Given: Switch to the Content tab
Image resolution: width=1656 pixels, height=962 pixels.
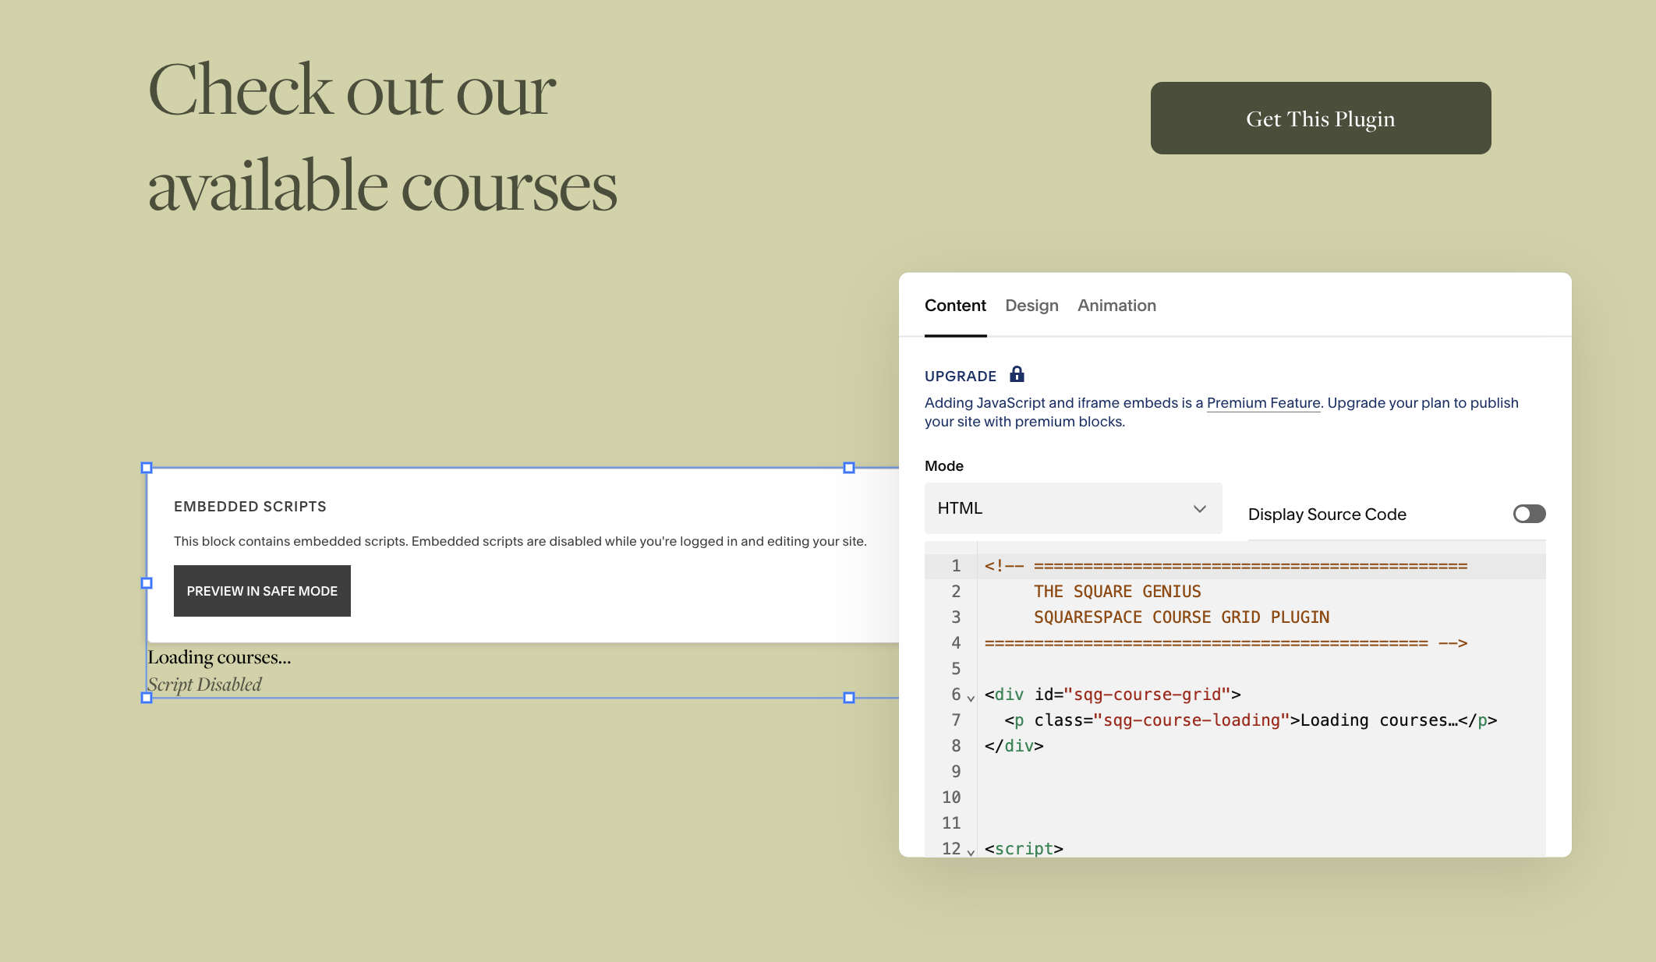Looking at the screenshot, I should (x=955, y=306).
